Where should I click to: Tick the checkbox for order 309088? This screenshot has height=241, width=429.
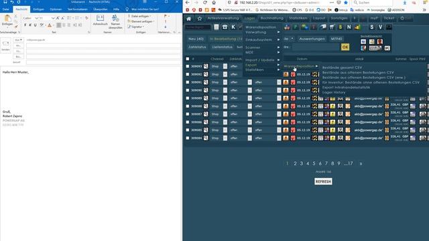tap(188, 106)
